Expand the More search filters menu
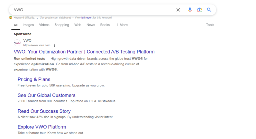Screen dimensions: 256x139 (122, 25)
